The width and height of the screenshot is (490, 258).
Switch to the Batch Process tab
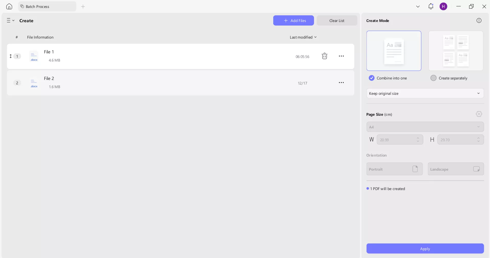47,6
